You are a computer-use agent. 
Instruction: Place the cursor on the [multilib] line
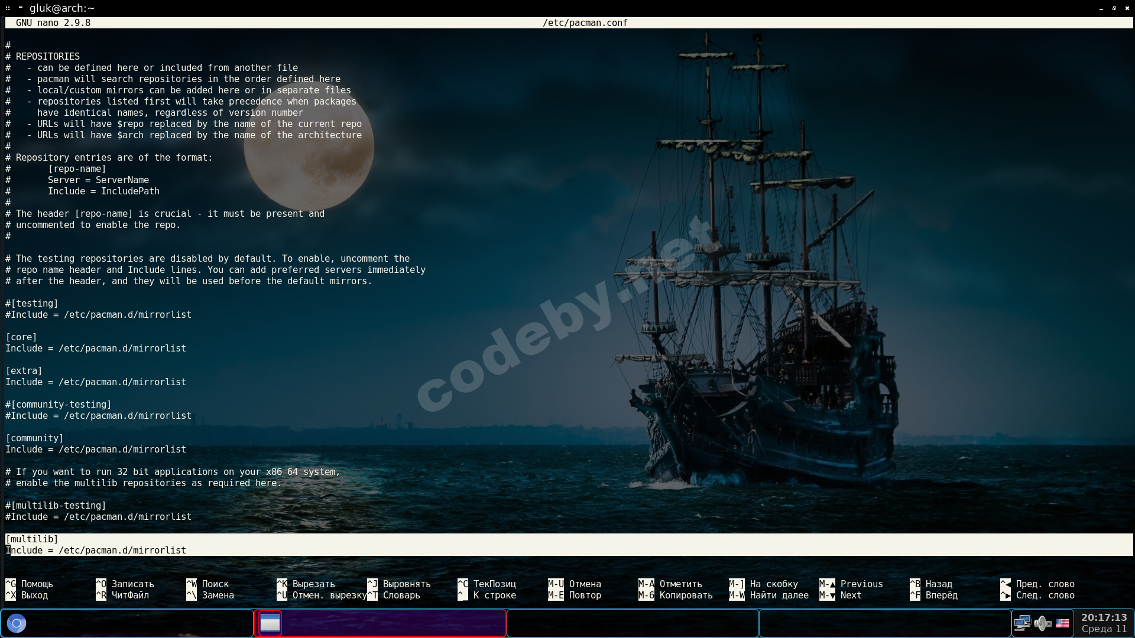[x=32, y=539]
